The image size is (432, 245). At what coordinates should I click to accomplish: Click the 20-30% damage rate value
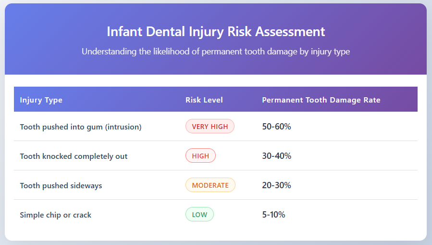277,185
